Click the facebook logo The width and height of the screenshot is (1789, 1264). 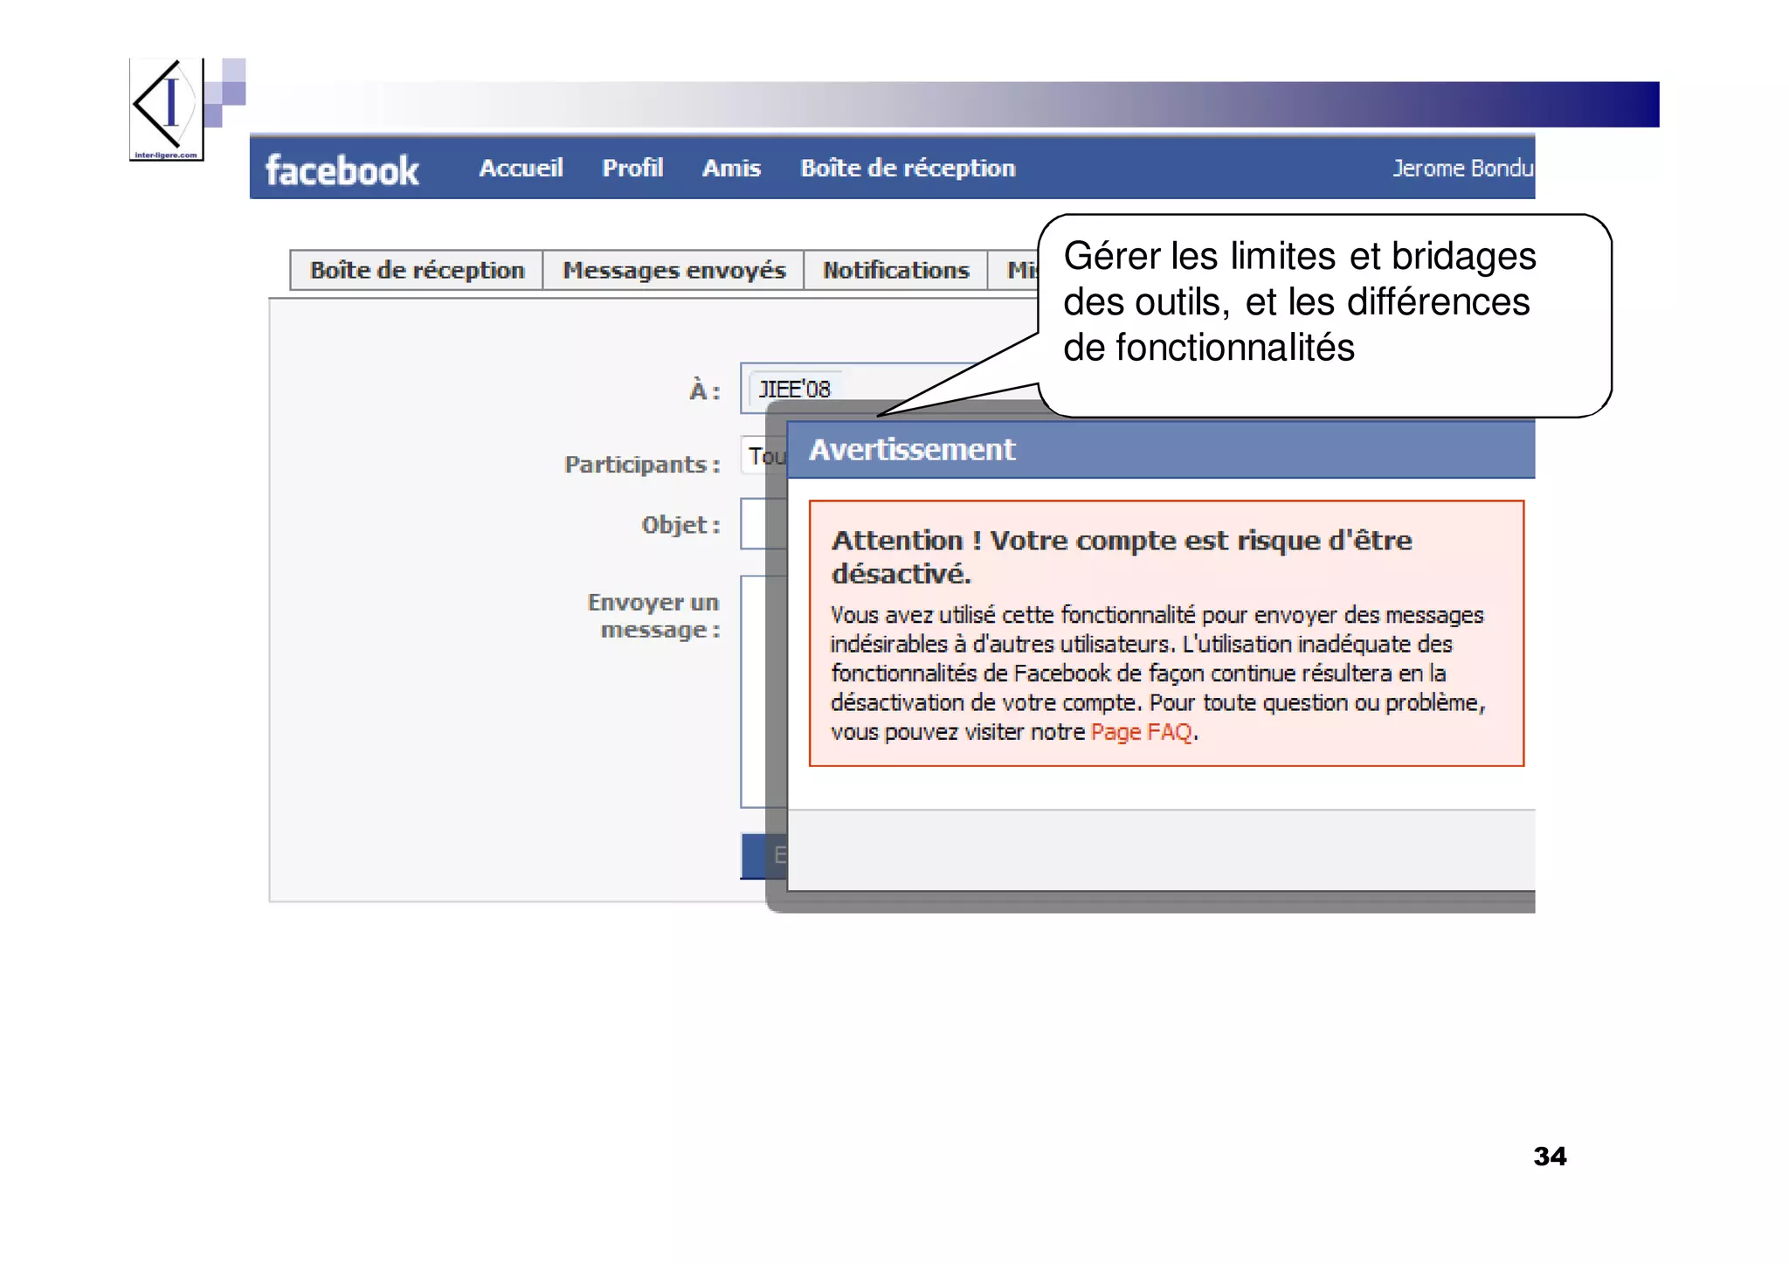click(x=342, y=169)
